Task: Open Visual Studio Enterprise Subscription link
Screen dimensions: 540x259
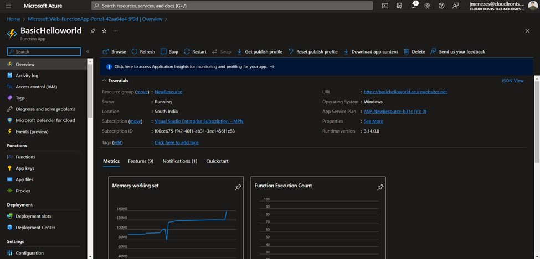Action: pyautogui.click(x=199, y=121)
